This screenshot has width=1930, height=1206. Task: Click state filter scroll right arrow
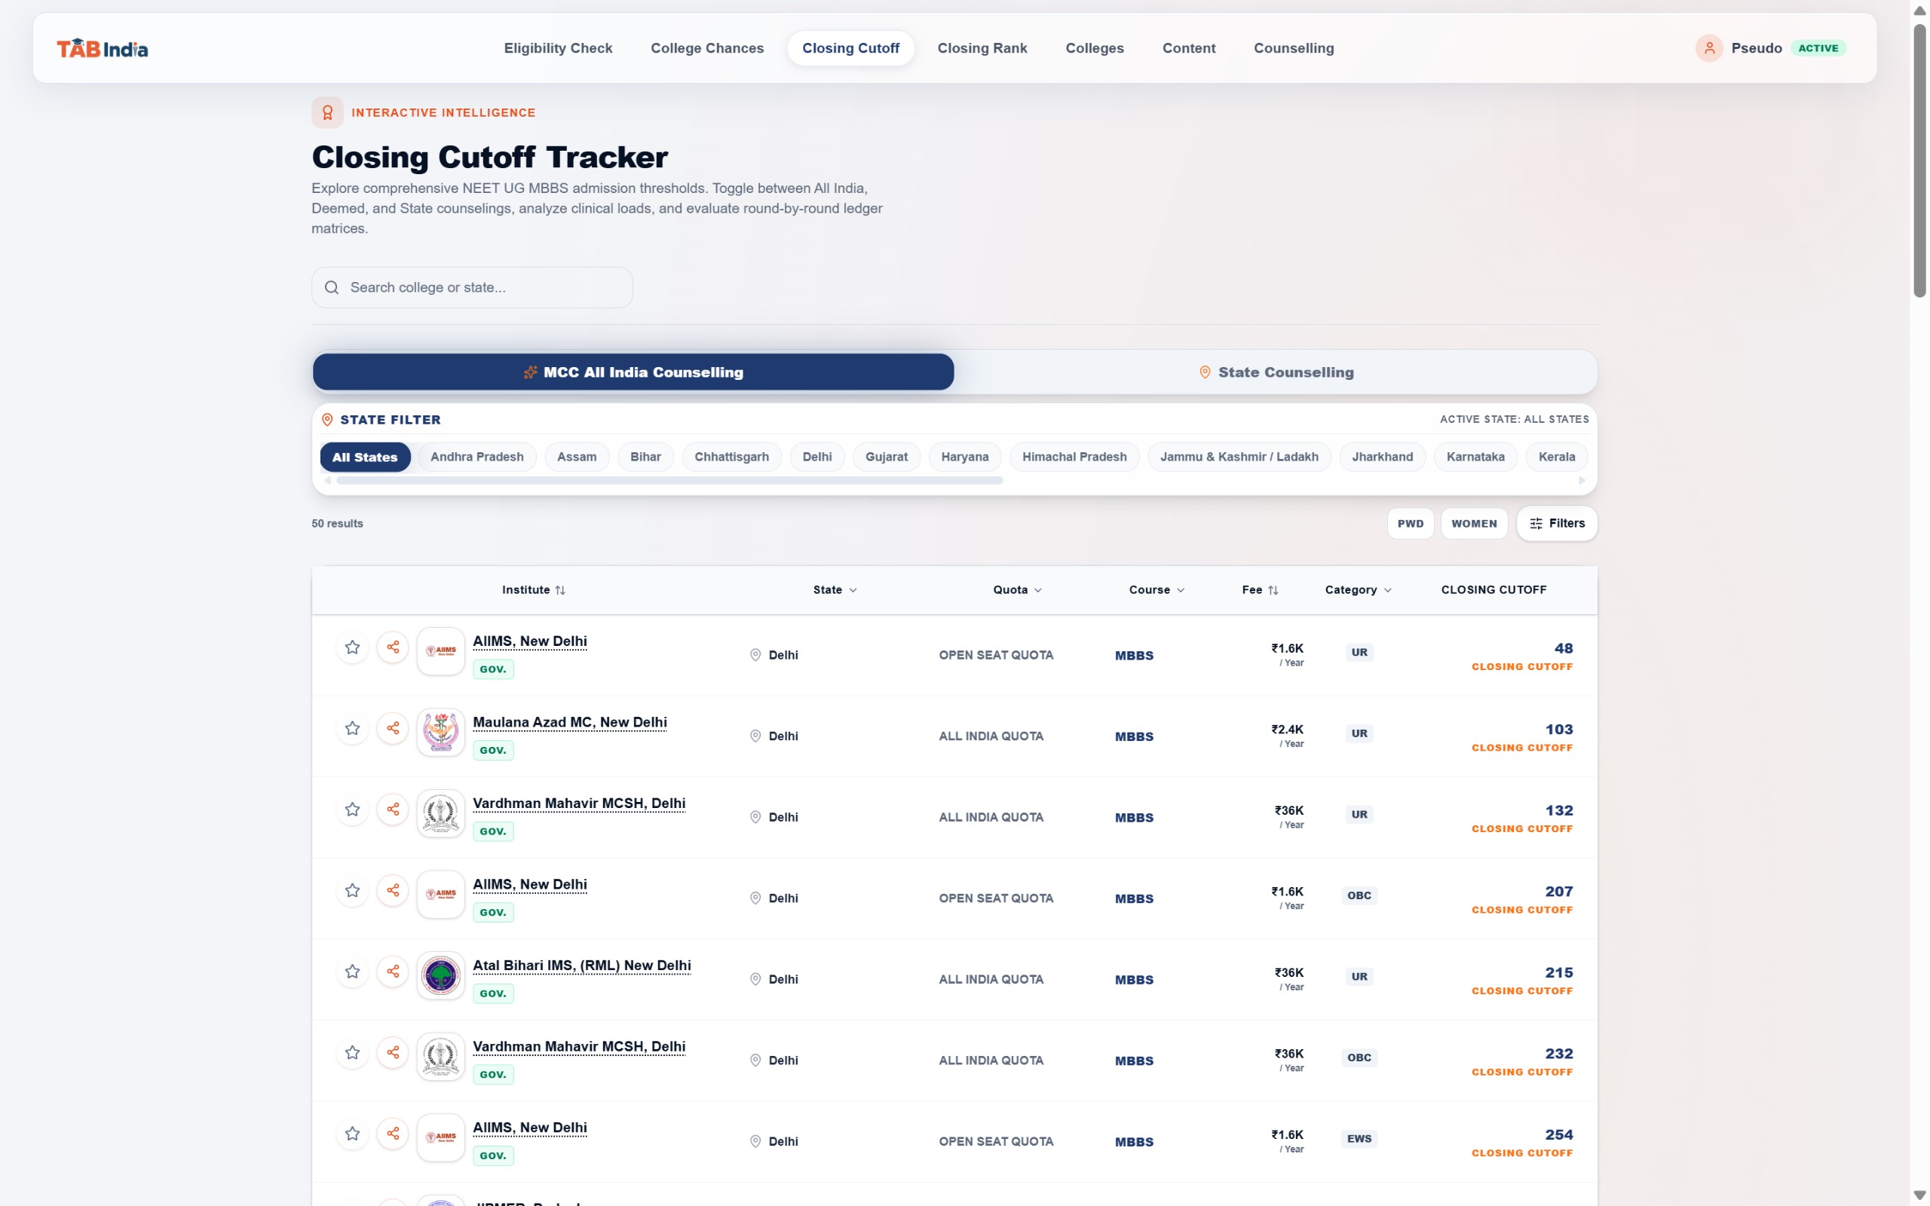1582,480
